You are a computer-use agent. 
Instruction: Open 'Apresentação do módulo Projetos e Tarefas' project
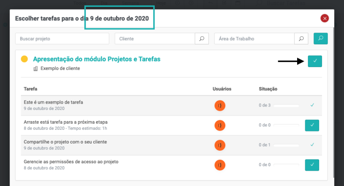click(97, 59)
